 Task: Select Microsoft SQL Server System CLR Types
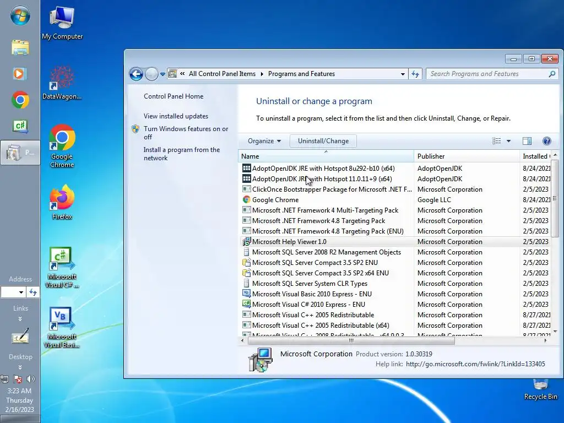click(394, 284)
